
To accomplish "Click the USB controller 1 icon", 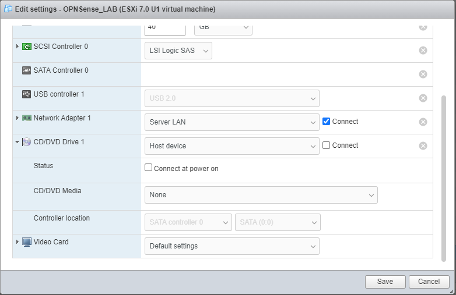I will (26, 94).
